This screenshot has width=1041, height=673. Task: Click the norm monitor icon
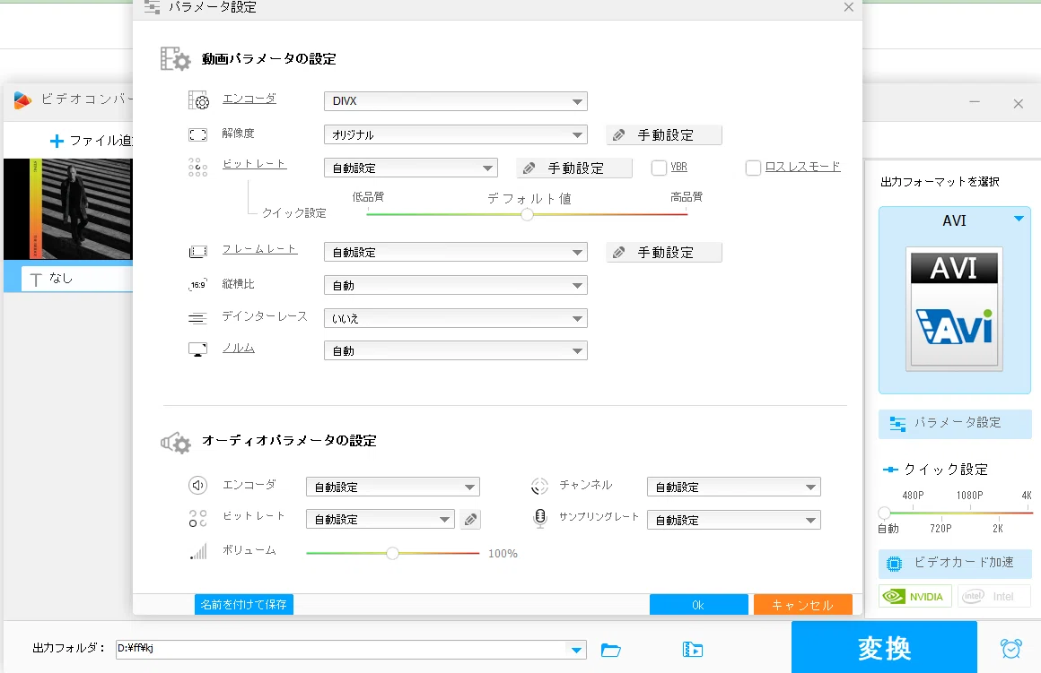click(197, 349)
